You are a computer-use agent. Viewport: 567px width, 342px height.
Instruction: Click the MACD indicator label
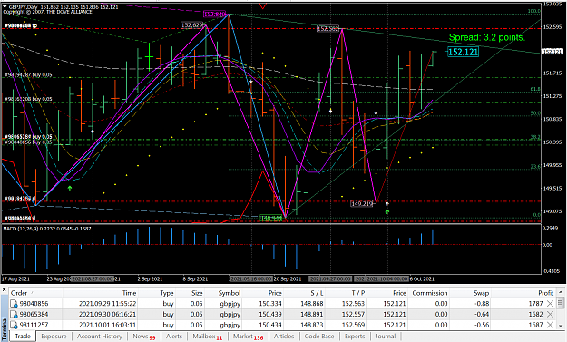click(x=47, y=229)
